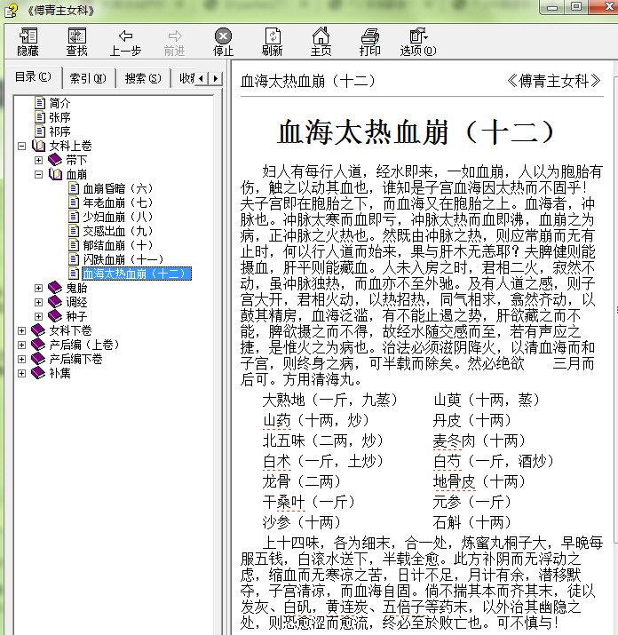Click the 隐藏 (Hide) toolbar icon
Viewport: 618px width, 635px height.
28,41
